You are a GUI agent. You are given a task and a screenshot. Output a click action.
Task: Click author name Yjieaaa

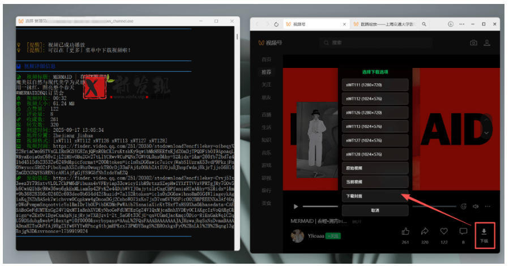tap(316, 236)
